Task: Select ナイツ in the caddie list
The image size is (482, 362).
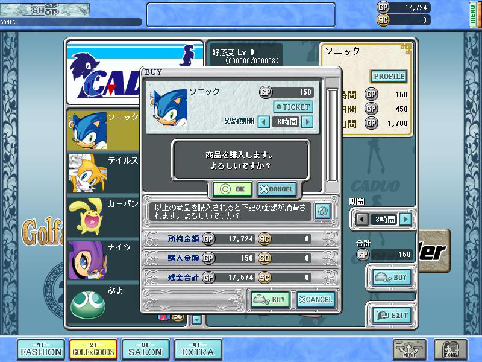Action: tap(104, 260)
